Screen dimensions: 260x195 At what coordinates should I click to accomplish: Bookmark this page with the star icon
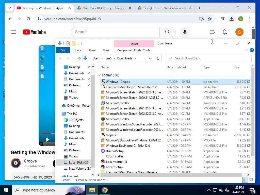coord(210,19)
